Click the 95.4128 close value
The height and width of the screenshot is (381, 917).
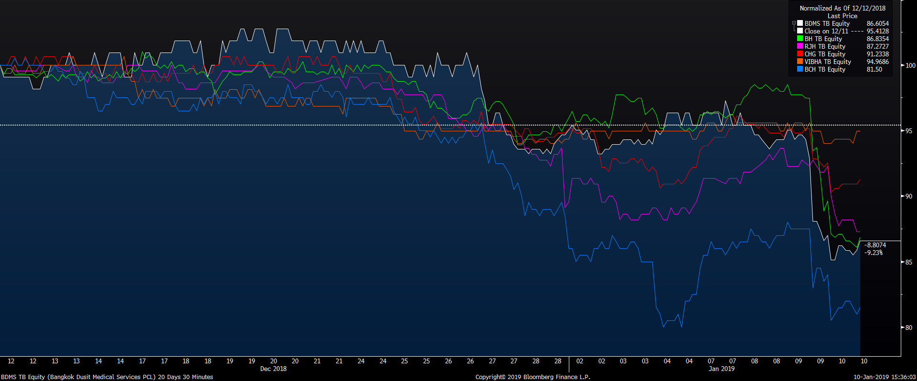coord(878,31)
